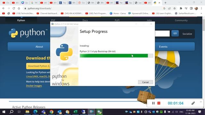Open Task View on the taskbar
The height and width of the screenshot is (115, 205).
coord(19,112)
